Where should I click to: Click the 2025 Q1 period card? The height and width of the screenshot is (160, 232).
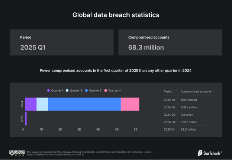(61, 43)
